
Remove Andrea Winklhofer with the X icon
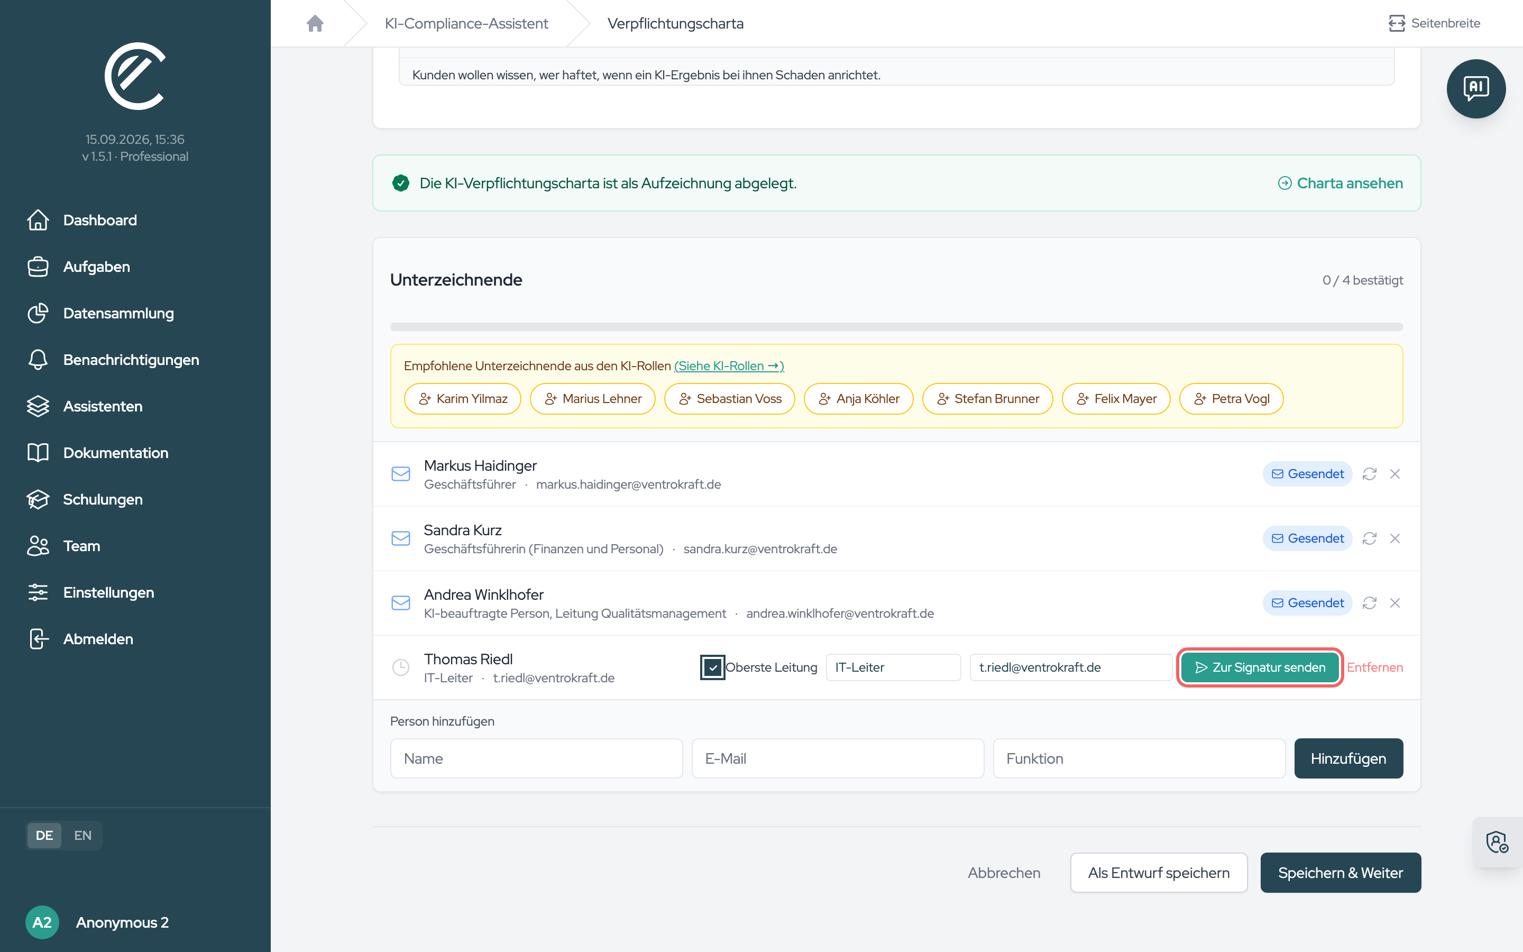coord(1394,603)
